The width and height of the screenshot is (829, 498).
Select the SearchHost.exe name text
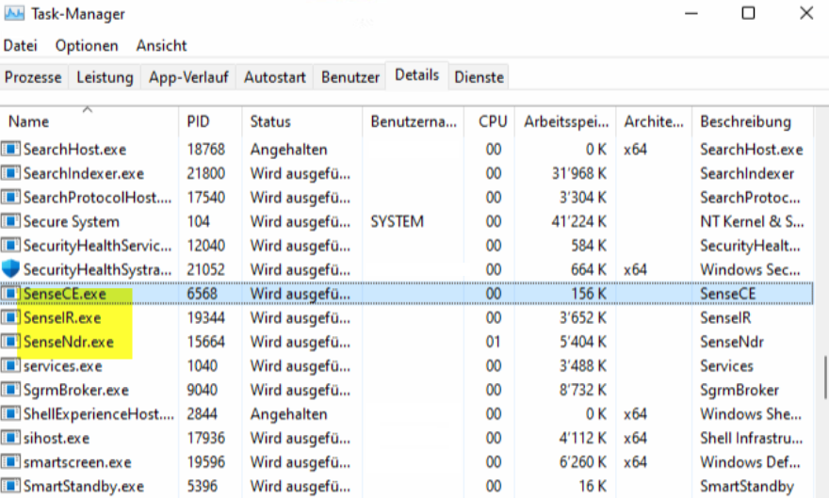(74, 150)
